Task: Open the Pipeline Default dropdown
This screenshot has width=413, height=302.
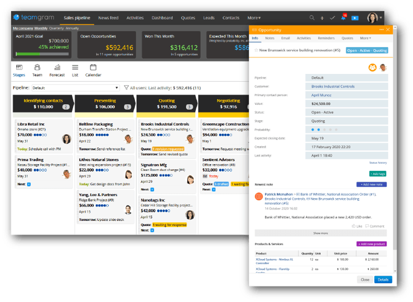Action: click(x=76, y=88)
